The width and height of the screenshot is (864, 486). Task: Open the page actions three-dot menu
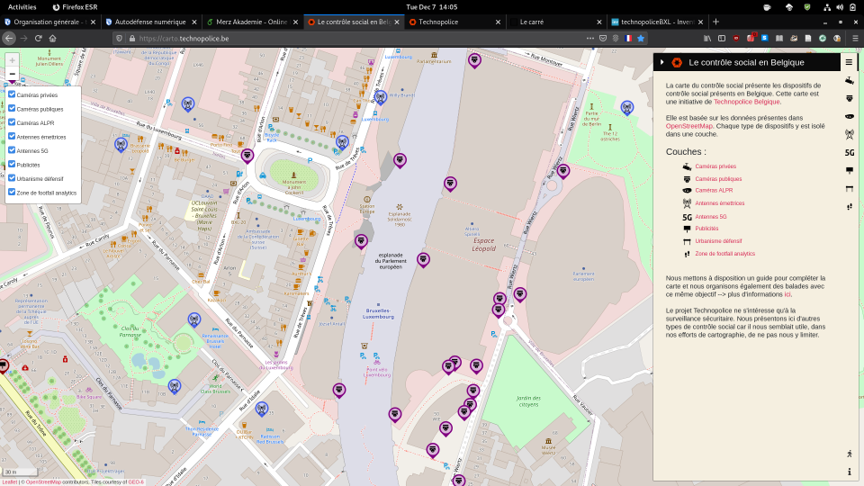(x=589, y=39)
